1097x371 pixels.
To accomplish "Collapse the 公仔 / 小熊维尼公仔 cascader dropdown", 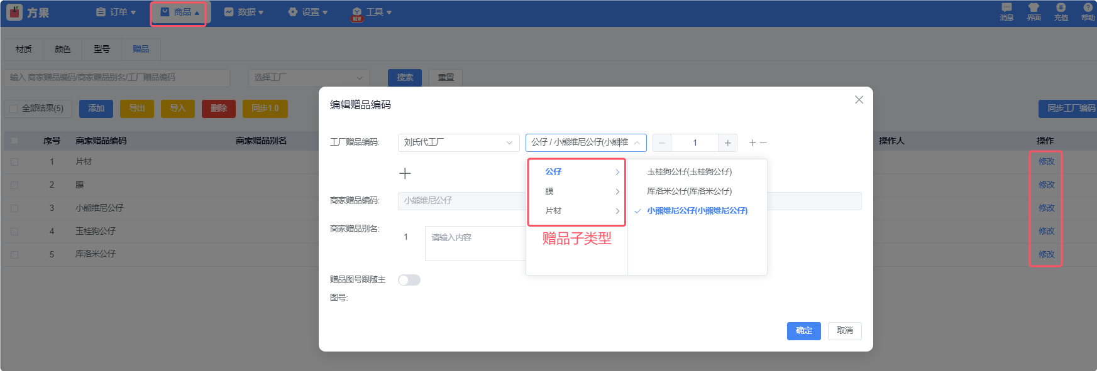I will [x=585, y=143].
